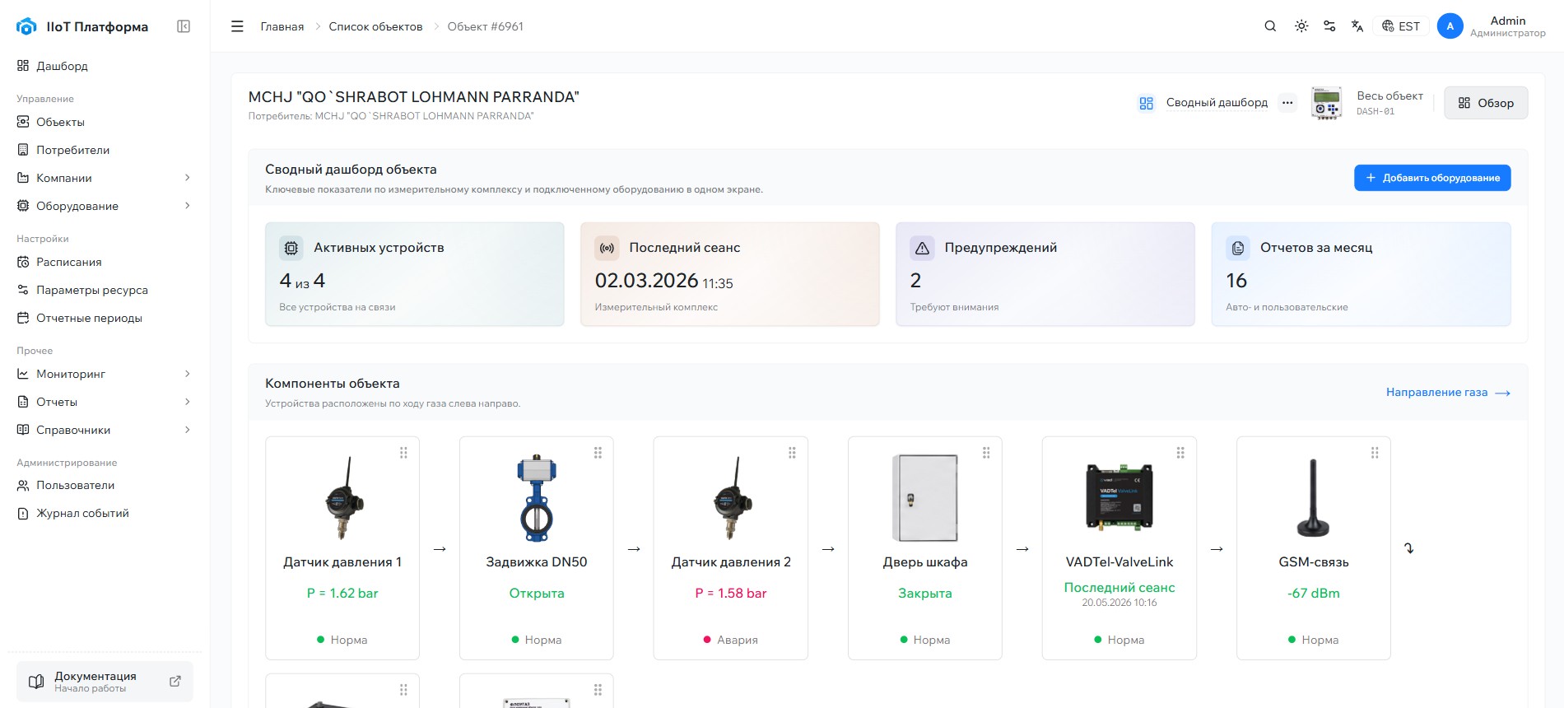Click the Обзор button

1486,103
